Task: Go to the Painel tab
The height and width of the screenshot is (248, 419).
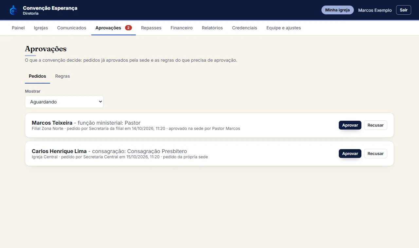Action: 18,28
